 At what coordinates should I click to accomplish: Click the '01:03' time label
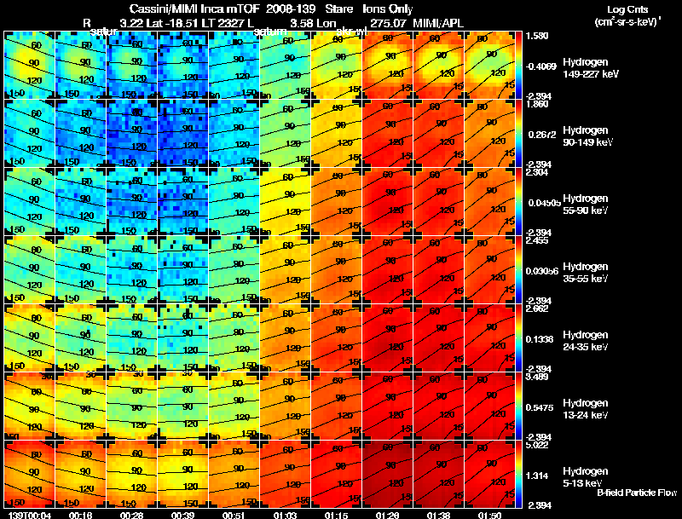point(285,515)
